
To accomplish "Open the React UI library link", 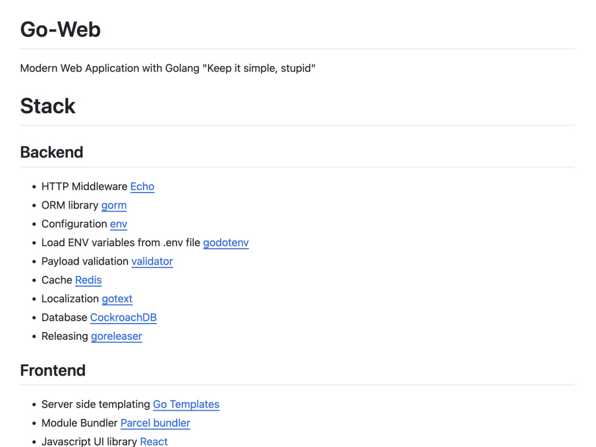I will [x=154, y=441].
